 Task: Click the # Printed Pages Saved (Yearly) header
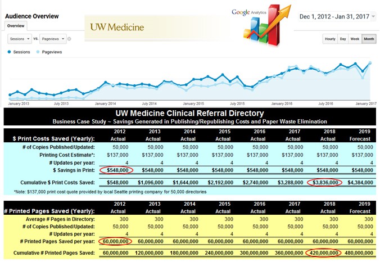(49, 211)
